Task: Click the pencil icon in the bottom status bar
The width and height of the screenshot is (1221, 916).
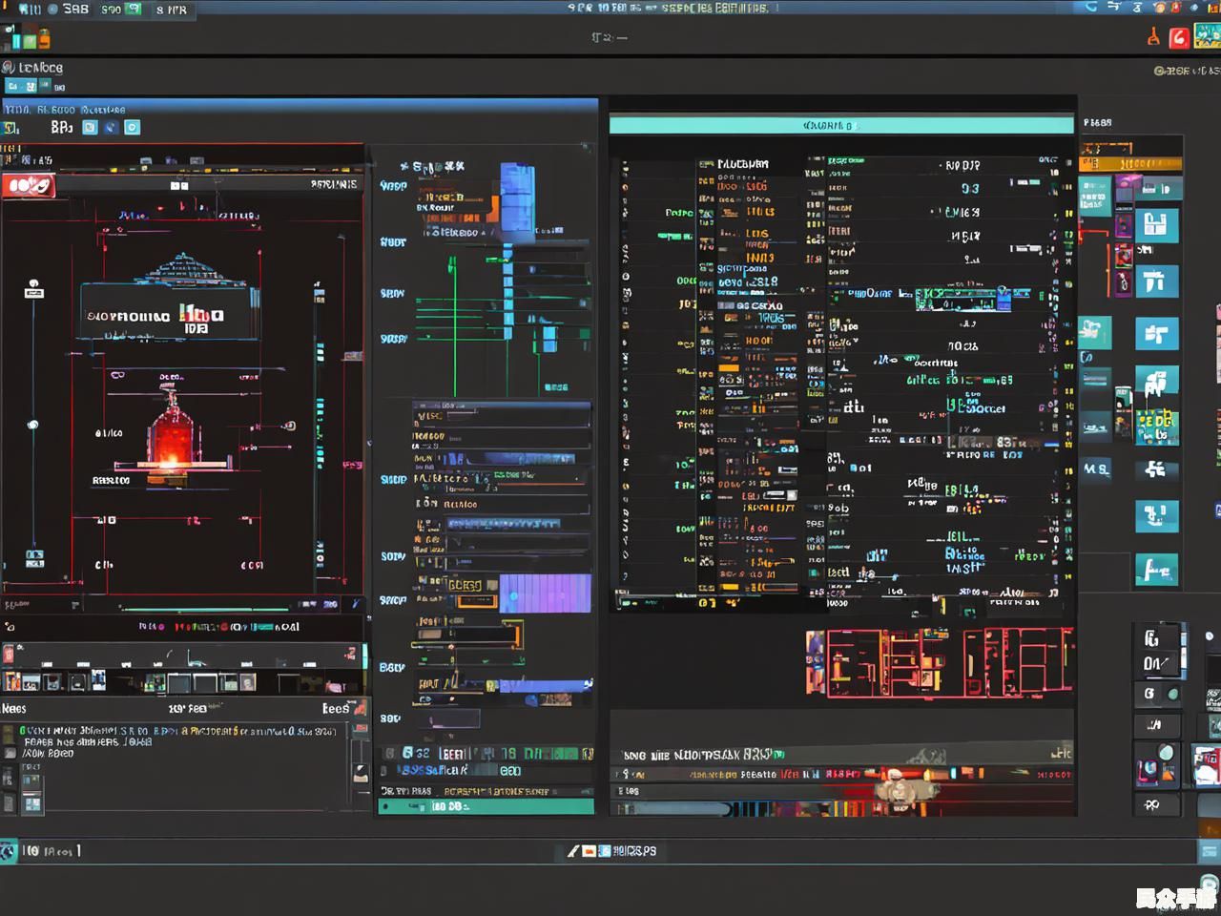Action: pyautogui.click(x=573, y=850)
